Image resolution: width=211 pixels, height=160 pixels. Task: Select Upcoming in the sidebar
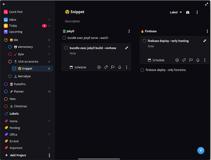click(x=16, y=32)
